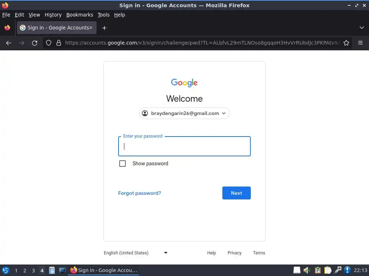
Task: Click the forward navigation arrow
Action: click(x=21, y=43)
